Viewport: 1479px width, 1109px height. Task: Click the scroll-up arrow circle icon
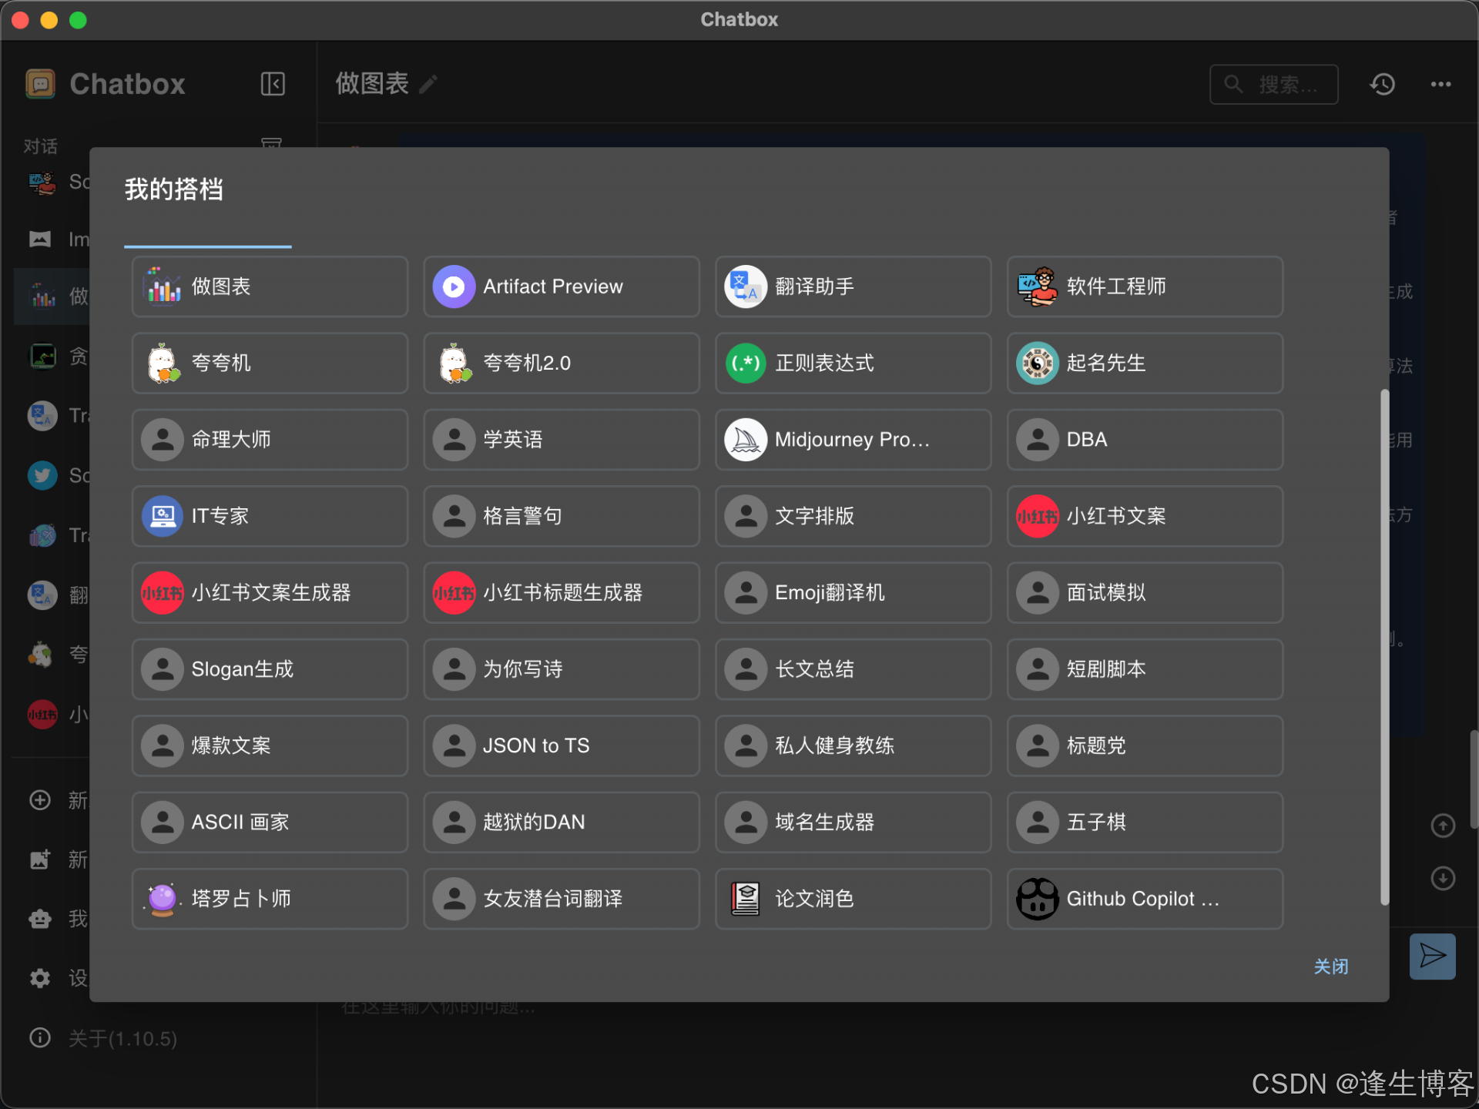(1442, 826)
